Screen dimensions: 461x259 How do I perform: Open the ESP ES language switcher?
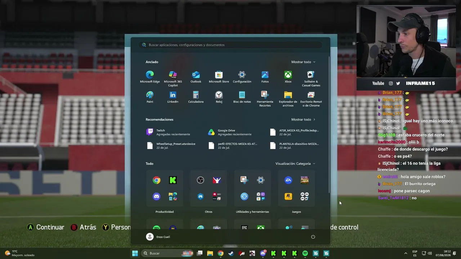tap(415, 253)
